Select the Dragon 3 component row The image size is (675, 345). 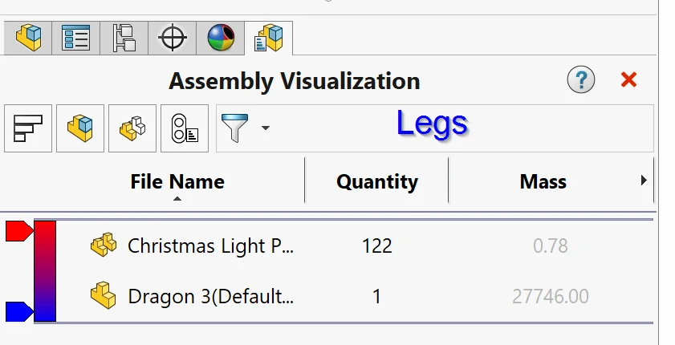click(210, 297)
